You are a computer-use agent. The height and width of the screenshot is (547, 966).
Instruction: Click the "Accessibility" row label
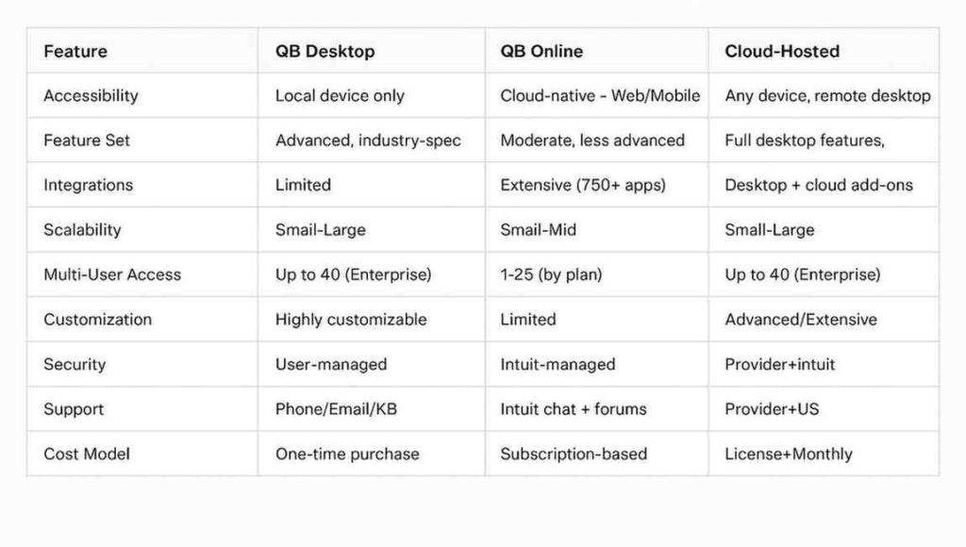pos(91,95)
